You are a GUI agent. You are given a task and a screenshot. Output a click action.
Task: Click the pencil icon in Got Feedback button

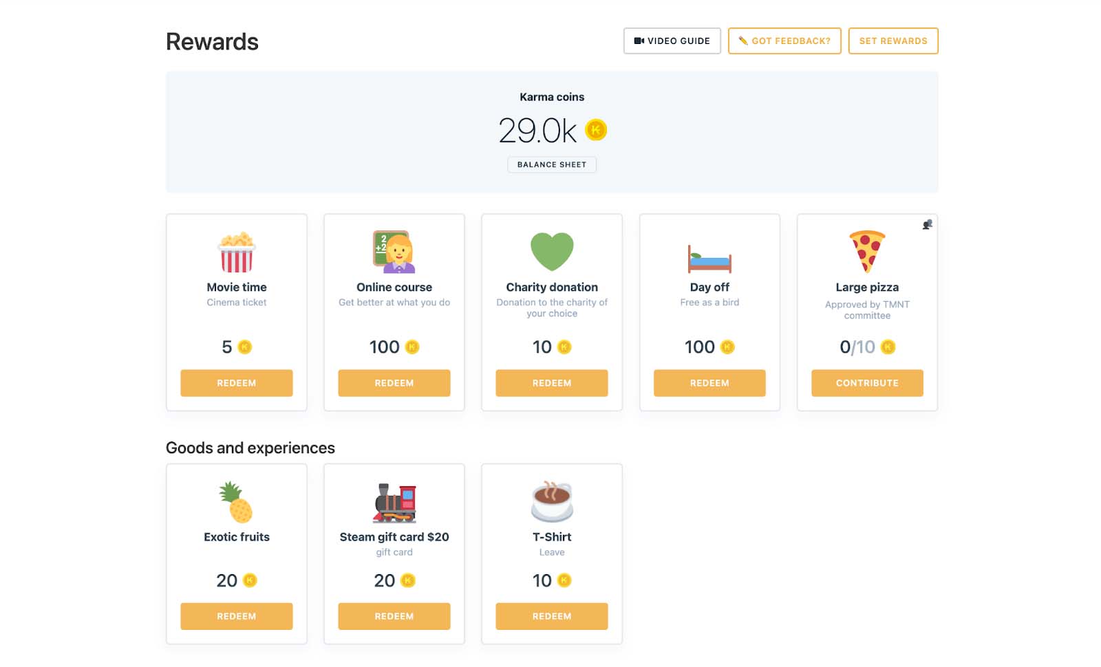pyautogui.click(x=744, y=41)
